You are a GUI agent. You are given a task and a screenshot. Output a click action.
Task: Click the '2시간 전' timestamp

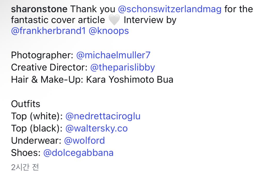coord(25,167)
